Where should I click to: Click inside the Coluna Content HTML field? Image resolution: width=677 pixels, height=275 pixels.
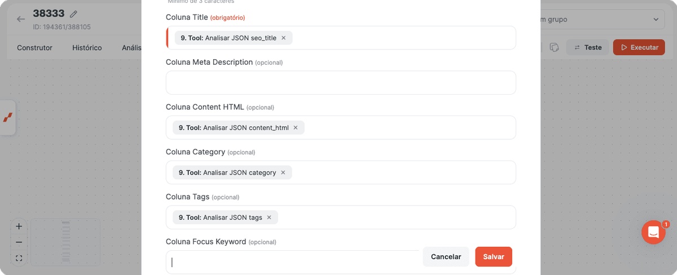point(341,127)
